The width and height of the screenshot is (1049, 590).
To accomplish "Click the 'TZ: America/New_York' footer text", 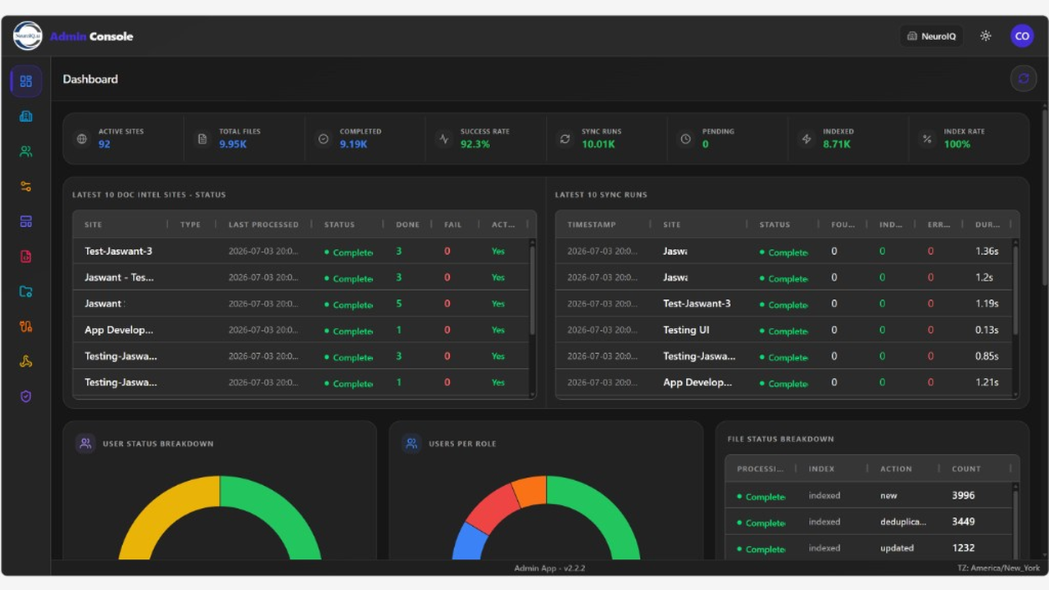I will pos(998,568).
